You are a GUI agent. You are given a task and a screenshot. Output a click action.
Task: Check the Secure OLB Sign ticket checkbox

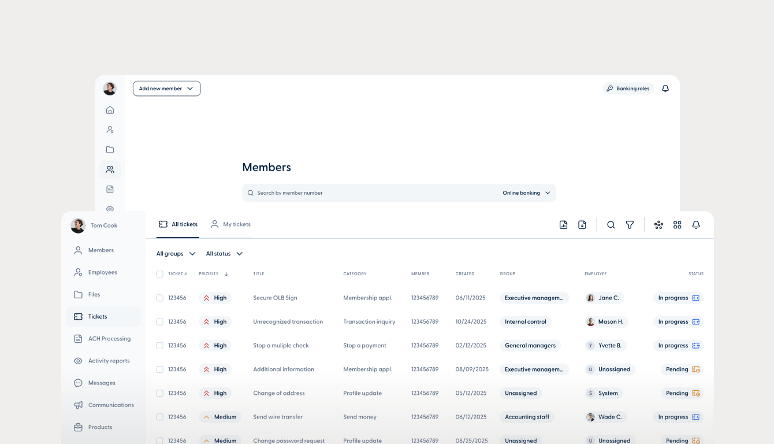[159, 298]
